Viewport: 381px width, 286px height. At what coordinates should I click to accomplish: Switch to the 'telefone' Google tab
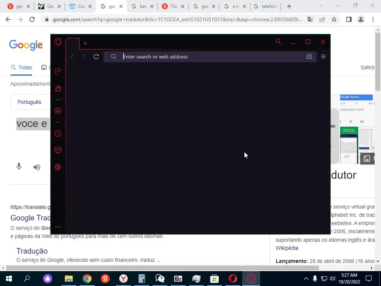266,6
